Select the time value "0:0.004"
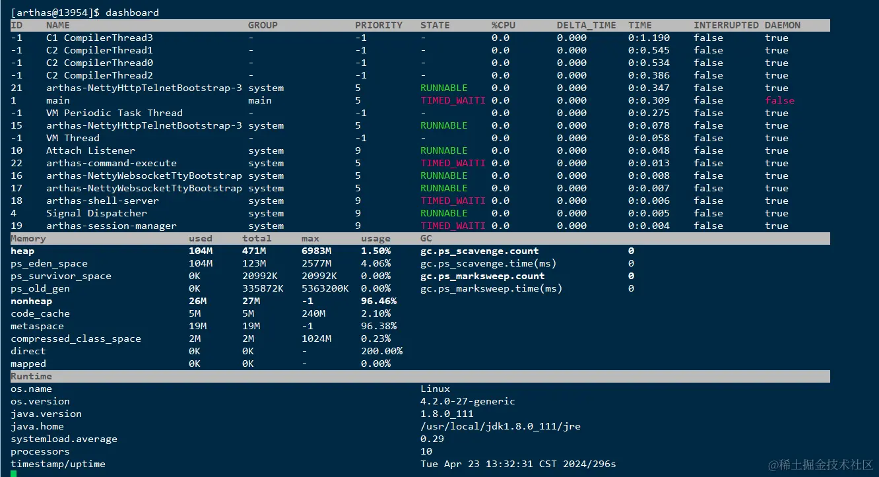Screen dimensions: 879x477 tap(649, 226)
